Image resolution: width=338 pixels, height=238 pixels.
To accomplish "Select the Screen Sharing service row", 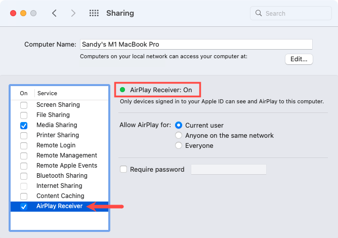I will 60,105.
